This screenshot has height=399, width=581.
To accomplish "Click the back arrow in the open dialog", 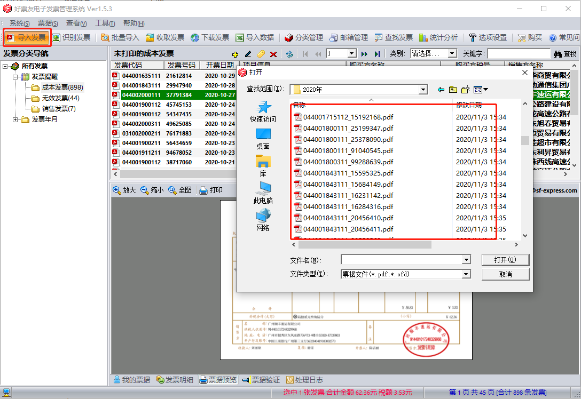I will pos(441,90).
